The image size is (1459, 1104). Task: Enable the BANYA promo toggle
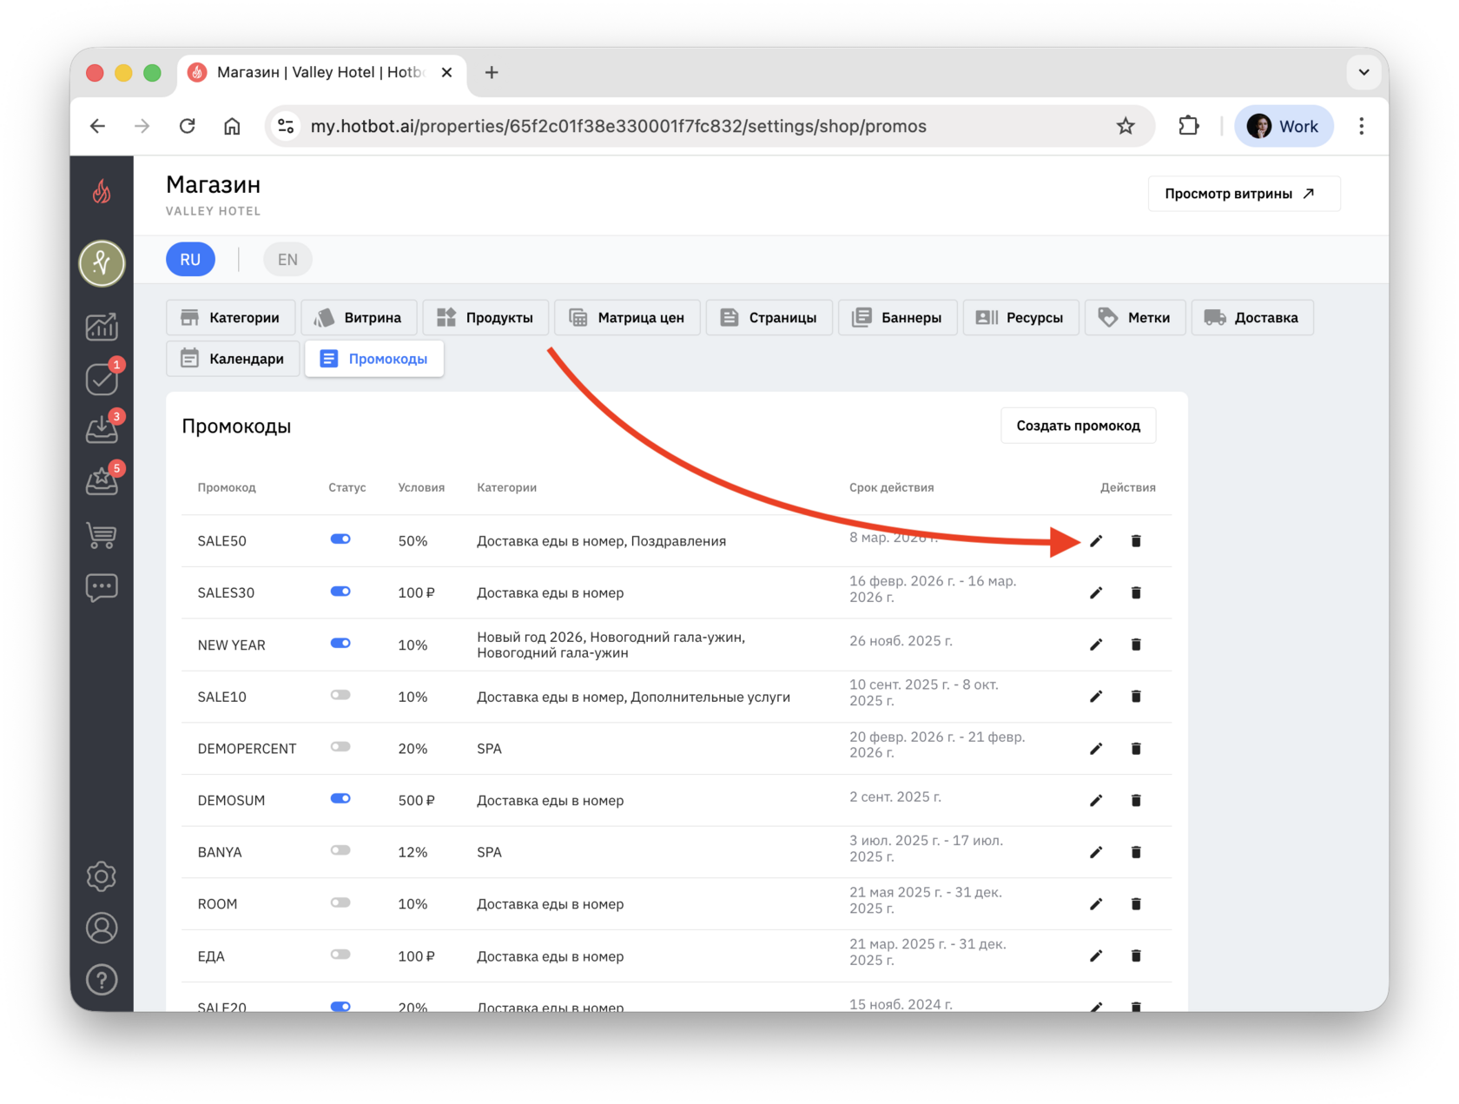[340, 850]
